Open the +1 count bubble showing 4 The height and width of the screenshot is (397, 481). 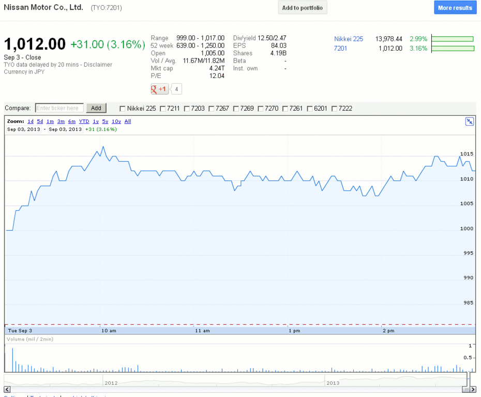pyautogui.click(x=176, y=89)
